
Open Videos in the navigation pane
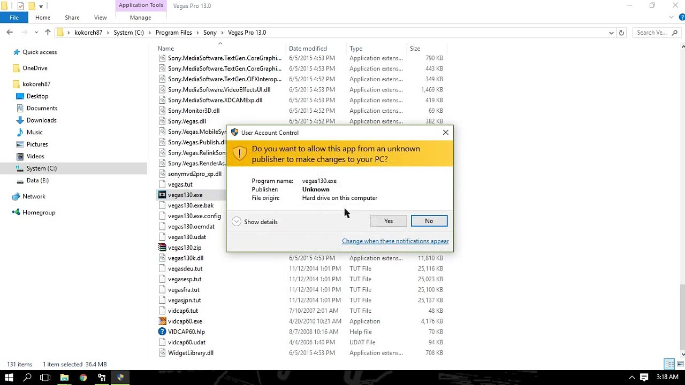(35, 157)
